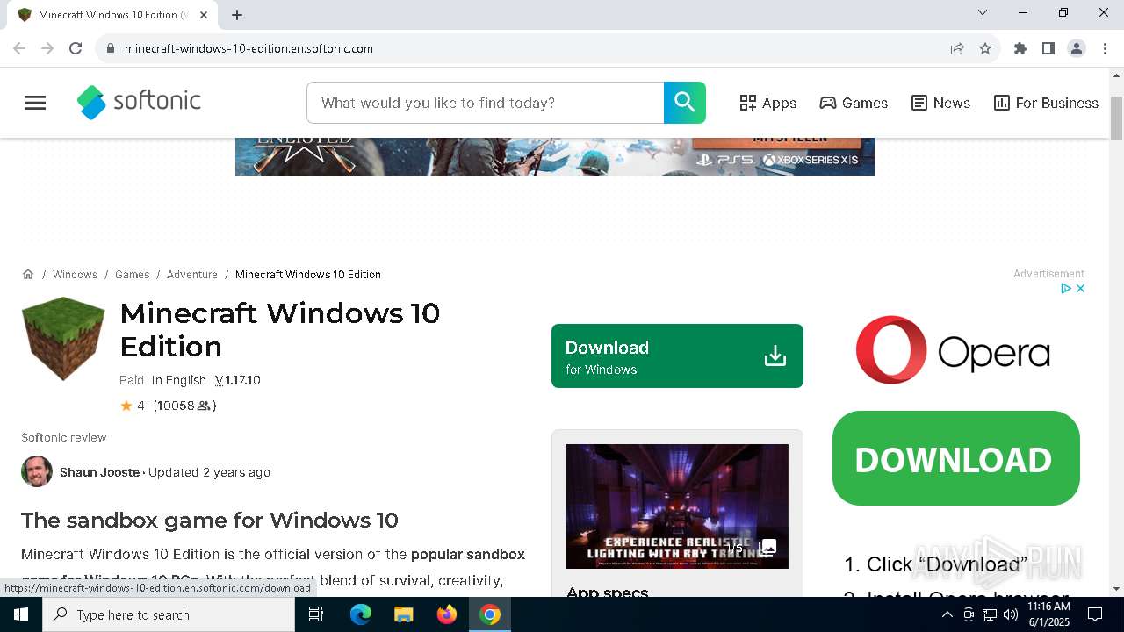This screenshot has width=1124, height=632.
Task: Click the teal search magnifier button
Action: (x=684, y=103)
